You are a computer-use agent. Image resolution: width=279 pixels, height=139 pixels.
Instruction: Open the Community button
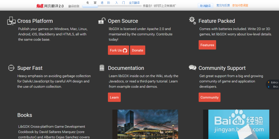click(210, 97)
